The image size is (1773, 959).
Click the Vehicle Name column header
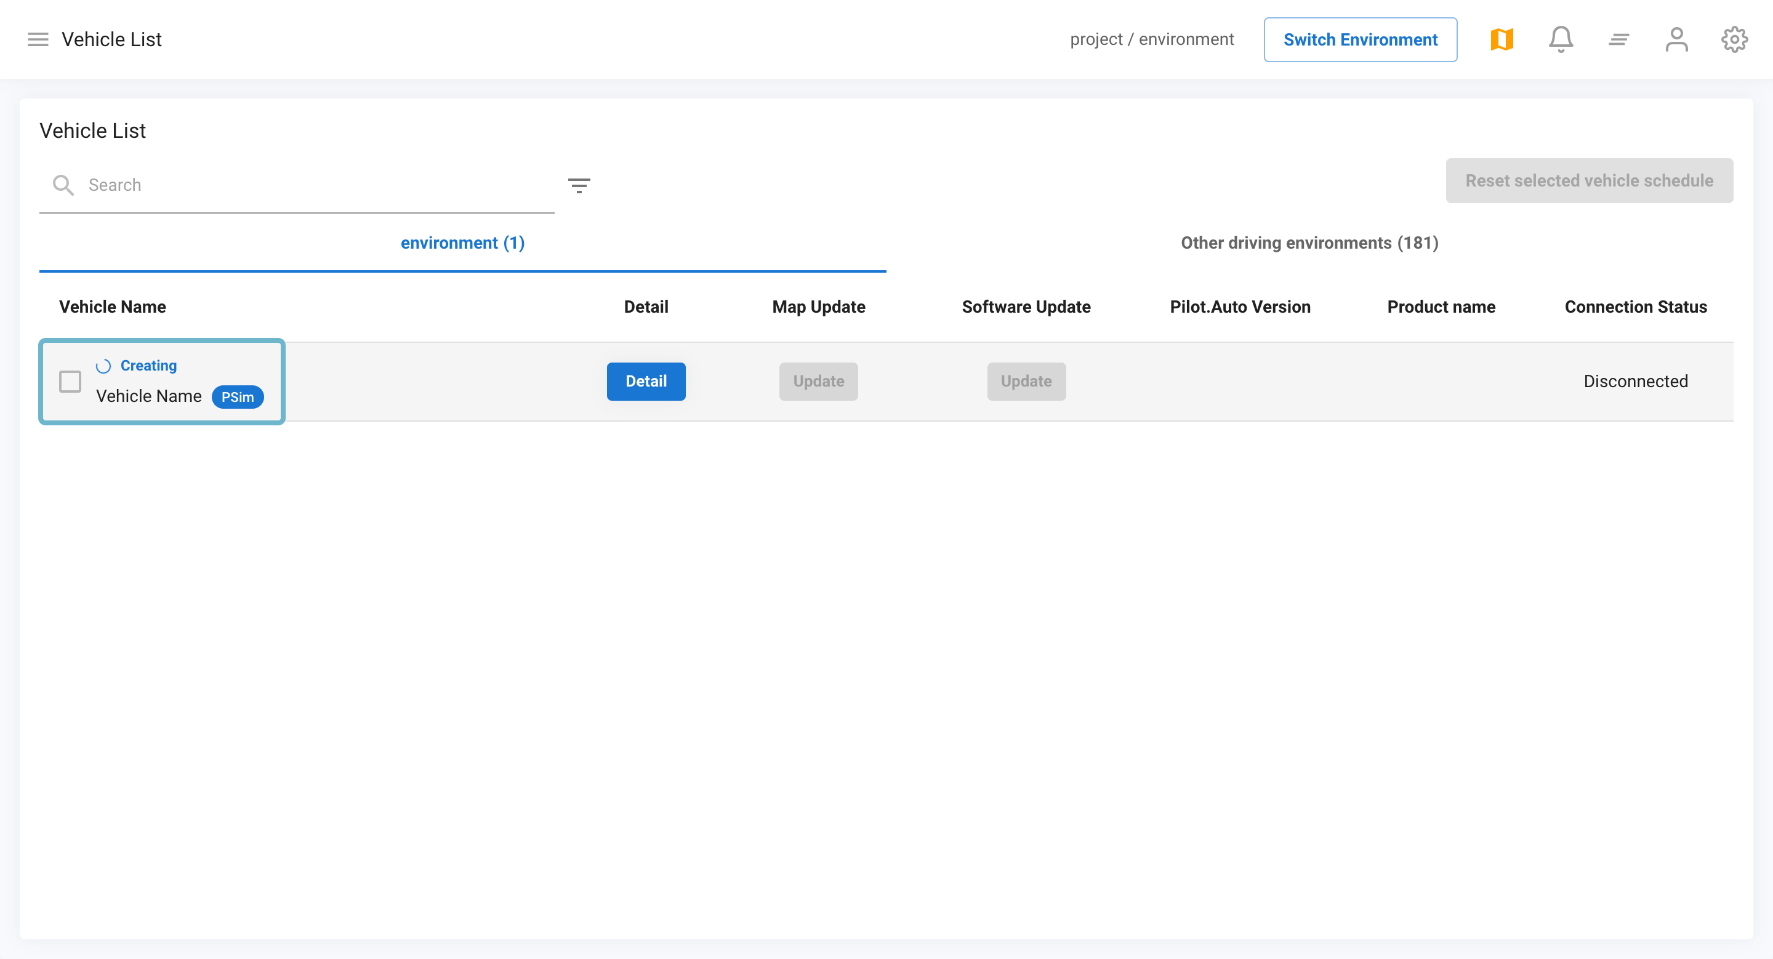click(112, 307)
